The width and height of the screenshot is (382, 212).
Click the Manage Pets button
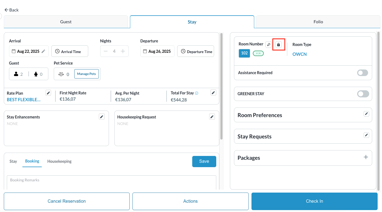(86, 74)
